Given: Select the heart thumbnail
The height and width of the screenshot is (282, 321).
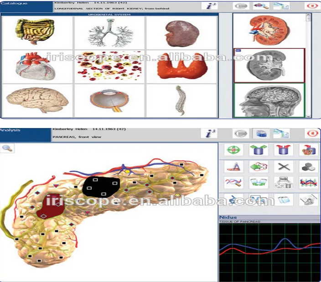Looking at the screenshot, I should tap(37, 67).
